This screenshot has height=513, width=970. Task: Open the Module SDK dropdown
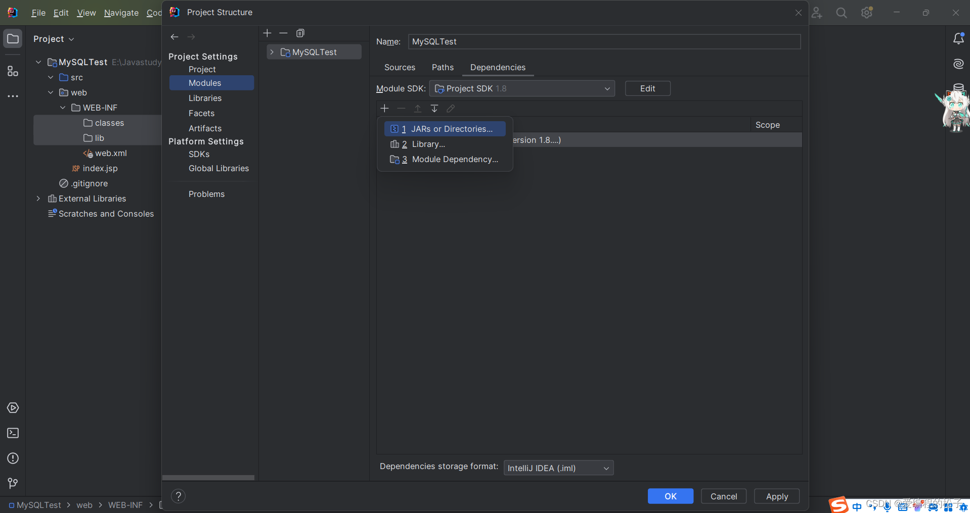(522, 88)
